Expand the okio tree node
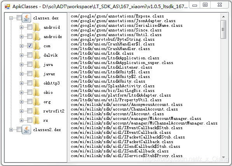The width and height of the screenshot is (232, 166). coord(21,92)
